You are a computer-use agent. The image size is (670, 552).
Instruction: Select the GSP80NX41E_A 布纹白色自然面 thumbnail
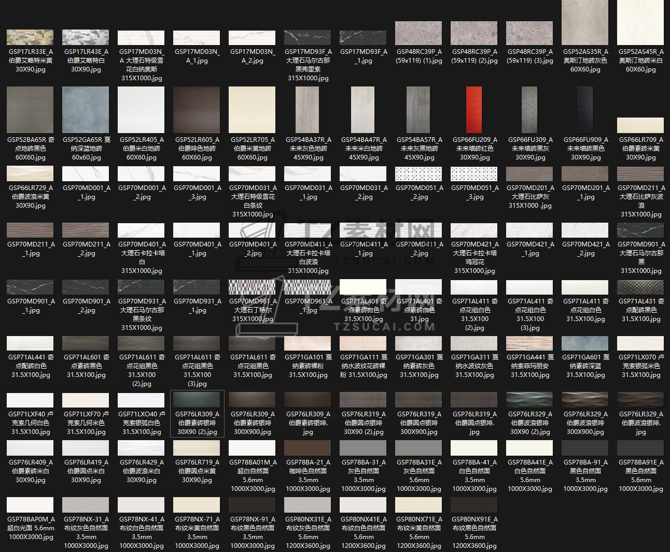(363, 505)
